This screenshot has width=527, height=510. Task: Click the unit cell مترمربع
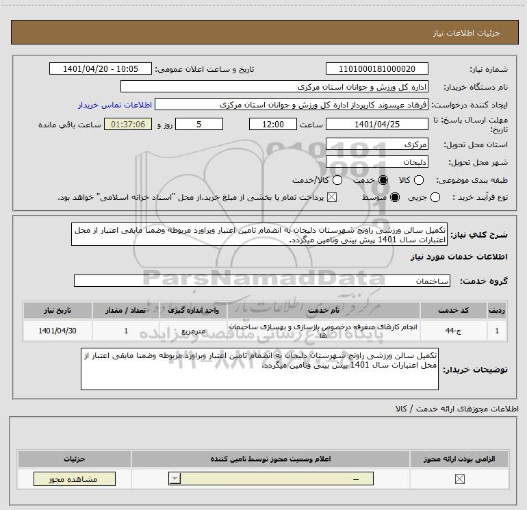point(193,331)
